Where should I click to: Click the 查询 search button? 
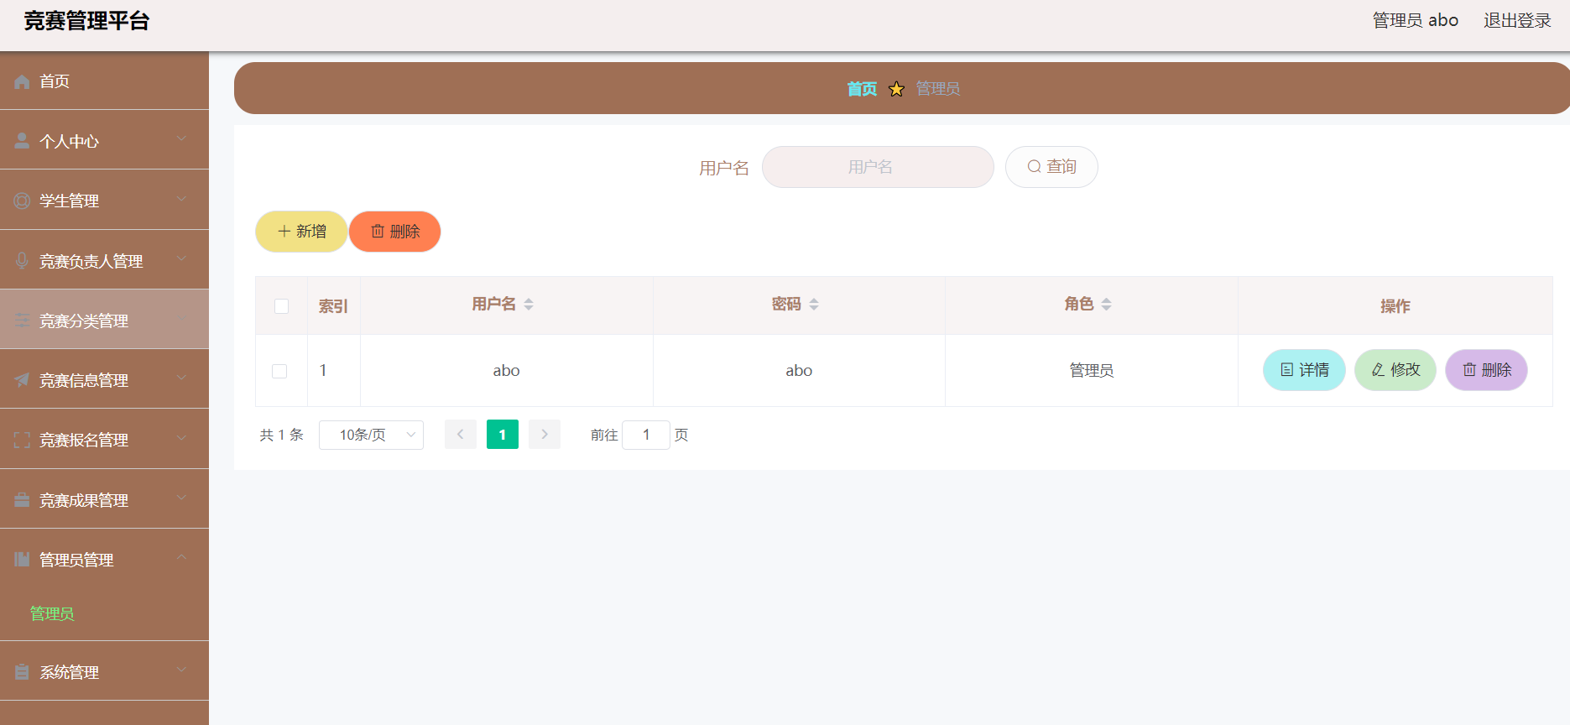click(x=1051, y=167)
